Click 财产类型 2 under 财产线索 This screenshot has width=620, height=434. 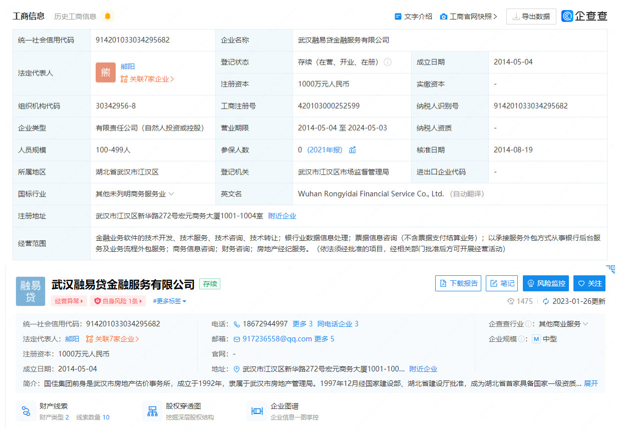click(54, 417)
